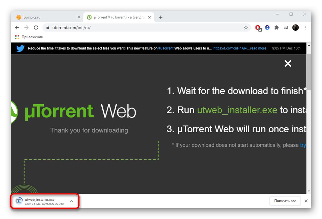Expand the download options chevron
Screen dimensions: 322x219
tap(72, 201)
